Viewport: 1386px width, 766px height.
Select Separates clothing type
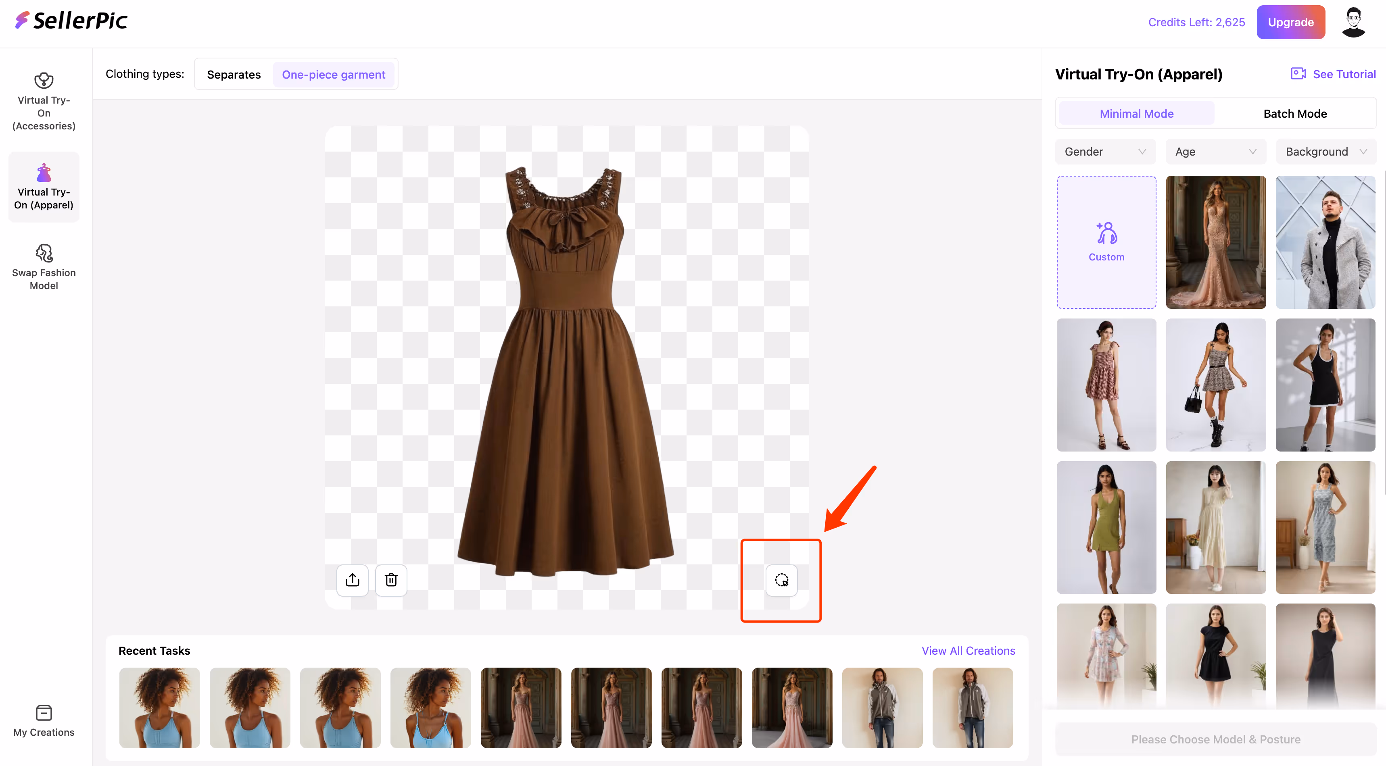[234, 74]
